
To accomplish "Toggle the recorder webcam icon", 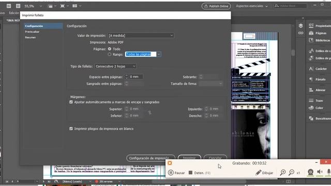I will pyautogui.click(x=310, y=172).
